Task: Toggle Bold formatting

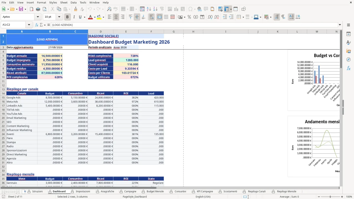Action: tap(68, 17)
